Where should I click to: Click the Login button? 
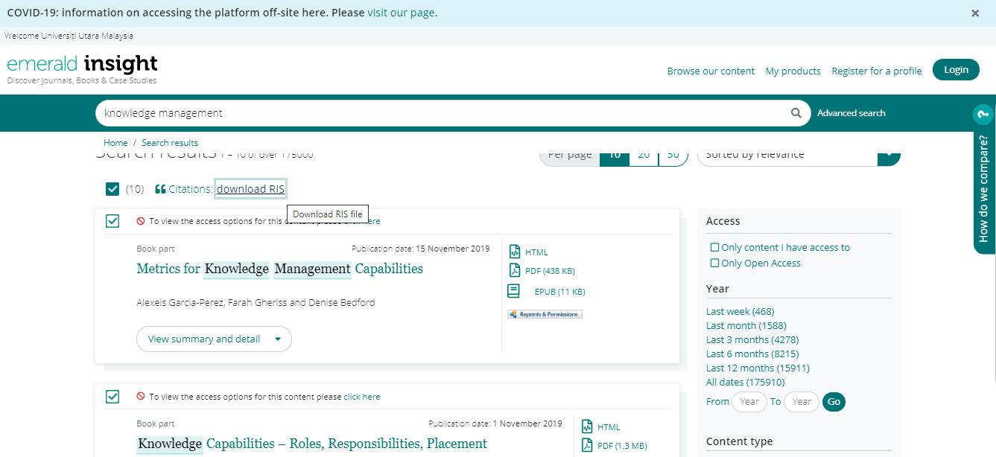tap(956, 70)
